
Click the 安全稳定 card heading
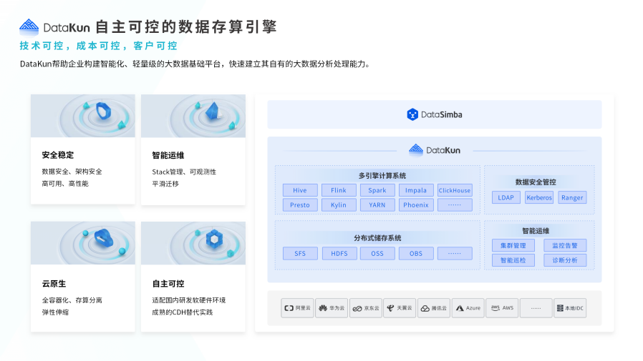(x=58, y=155)
